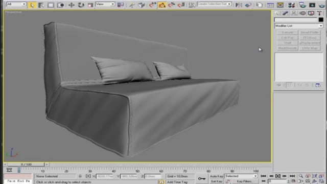The image size is (327, 184).
Task: Step the time slider forward with right arrow
Action: (x=47, y=165)
